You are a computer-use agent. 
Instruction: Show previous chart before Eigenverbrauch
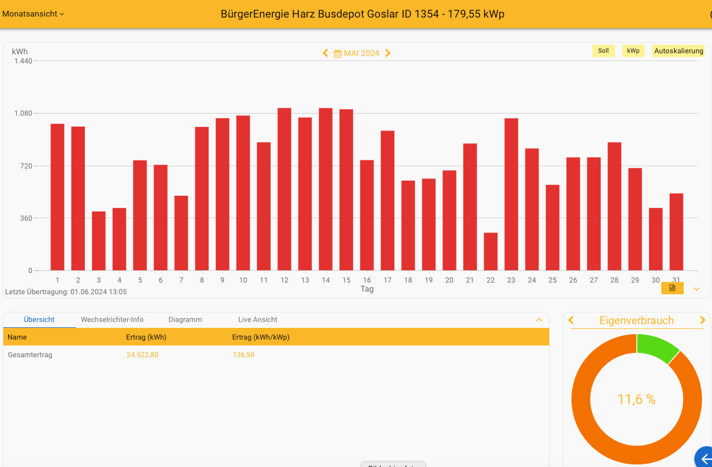pyautogui.click(x=571, y=320)
